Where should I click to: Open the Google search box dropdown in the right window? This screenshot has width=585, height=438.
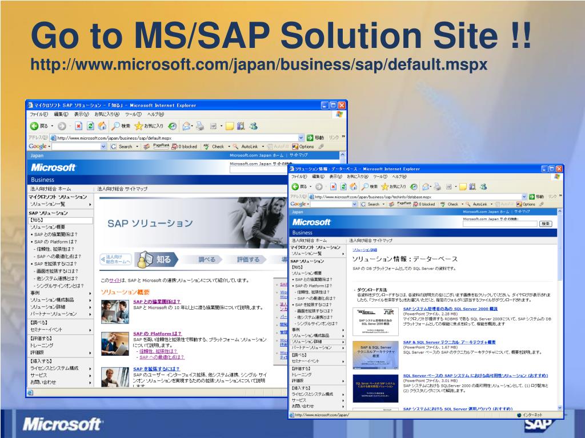pos(355,204)
